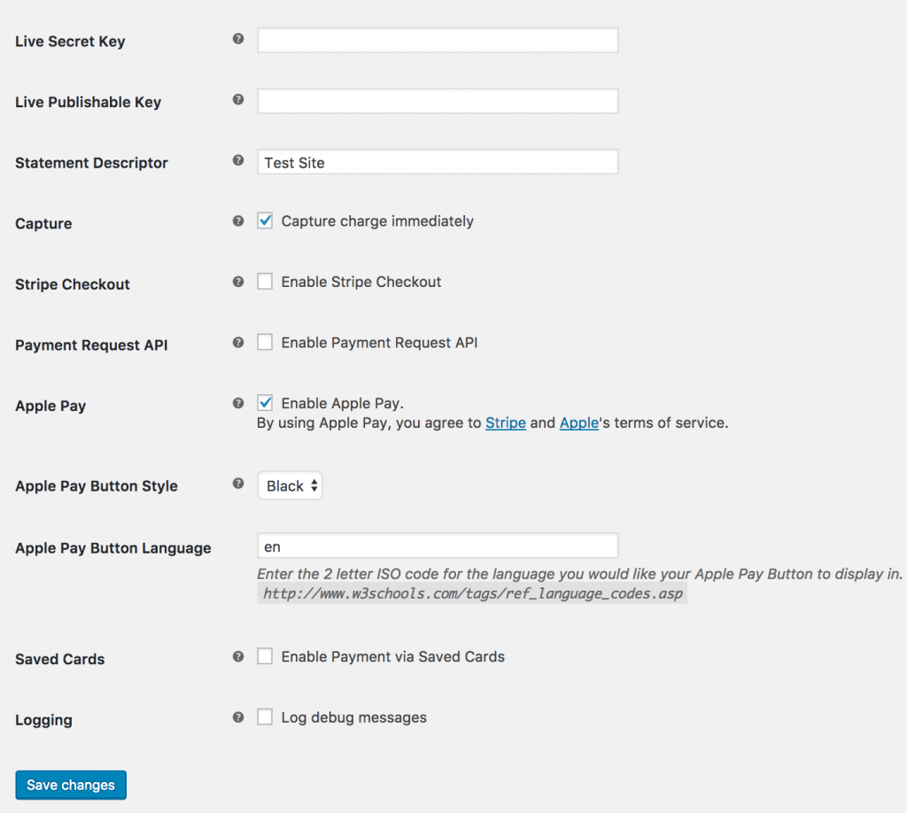The width and height of the screenshot is (907, 813).
Task: Click into the Live Secret Key field
Action: (438, 41)
